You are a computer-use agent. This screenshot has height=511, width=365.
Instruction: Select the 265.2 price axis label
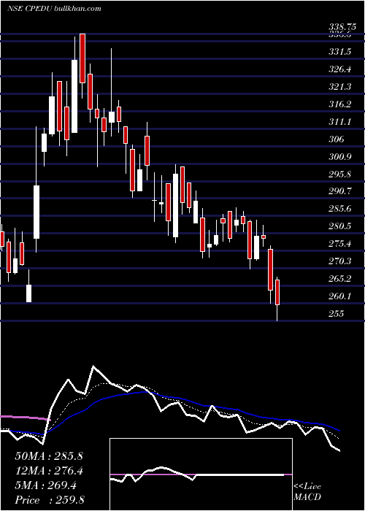coord(340,279)
